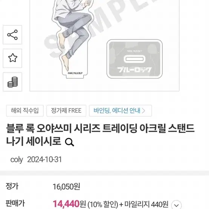The width and height of the screenshot is (209, 209).
Task: Click the release date 2024-10-31
Action: point(45,159)
